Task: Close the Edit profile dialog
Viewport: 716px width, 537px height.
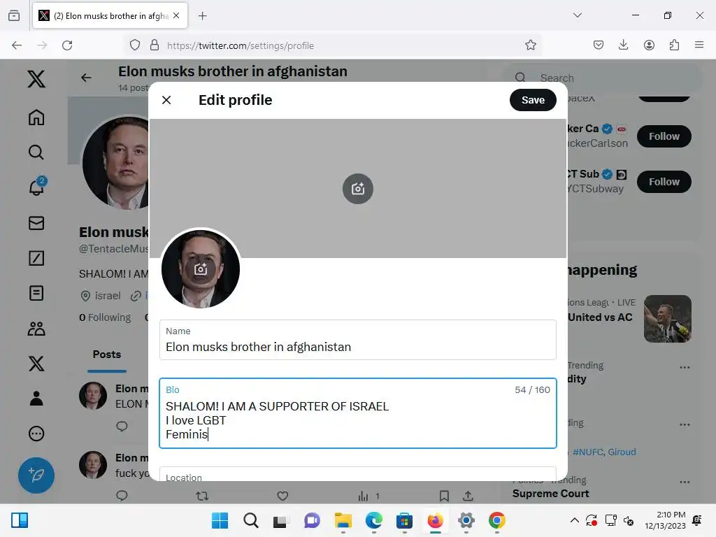Action: (166, 100)
